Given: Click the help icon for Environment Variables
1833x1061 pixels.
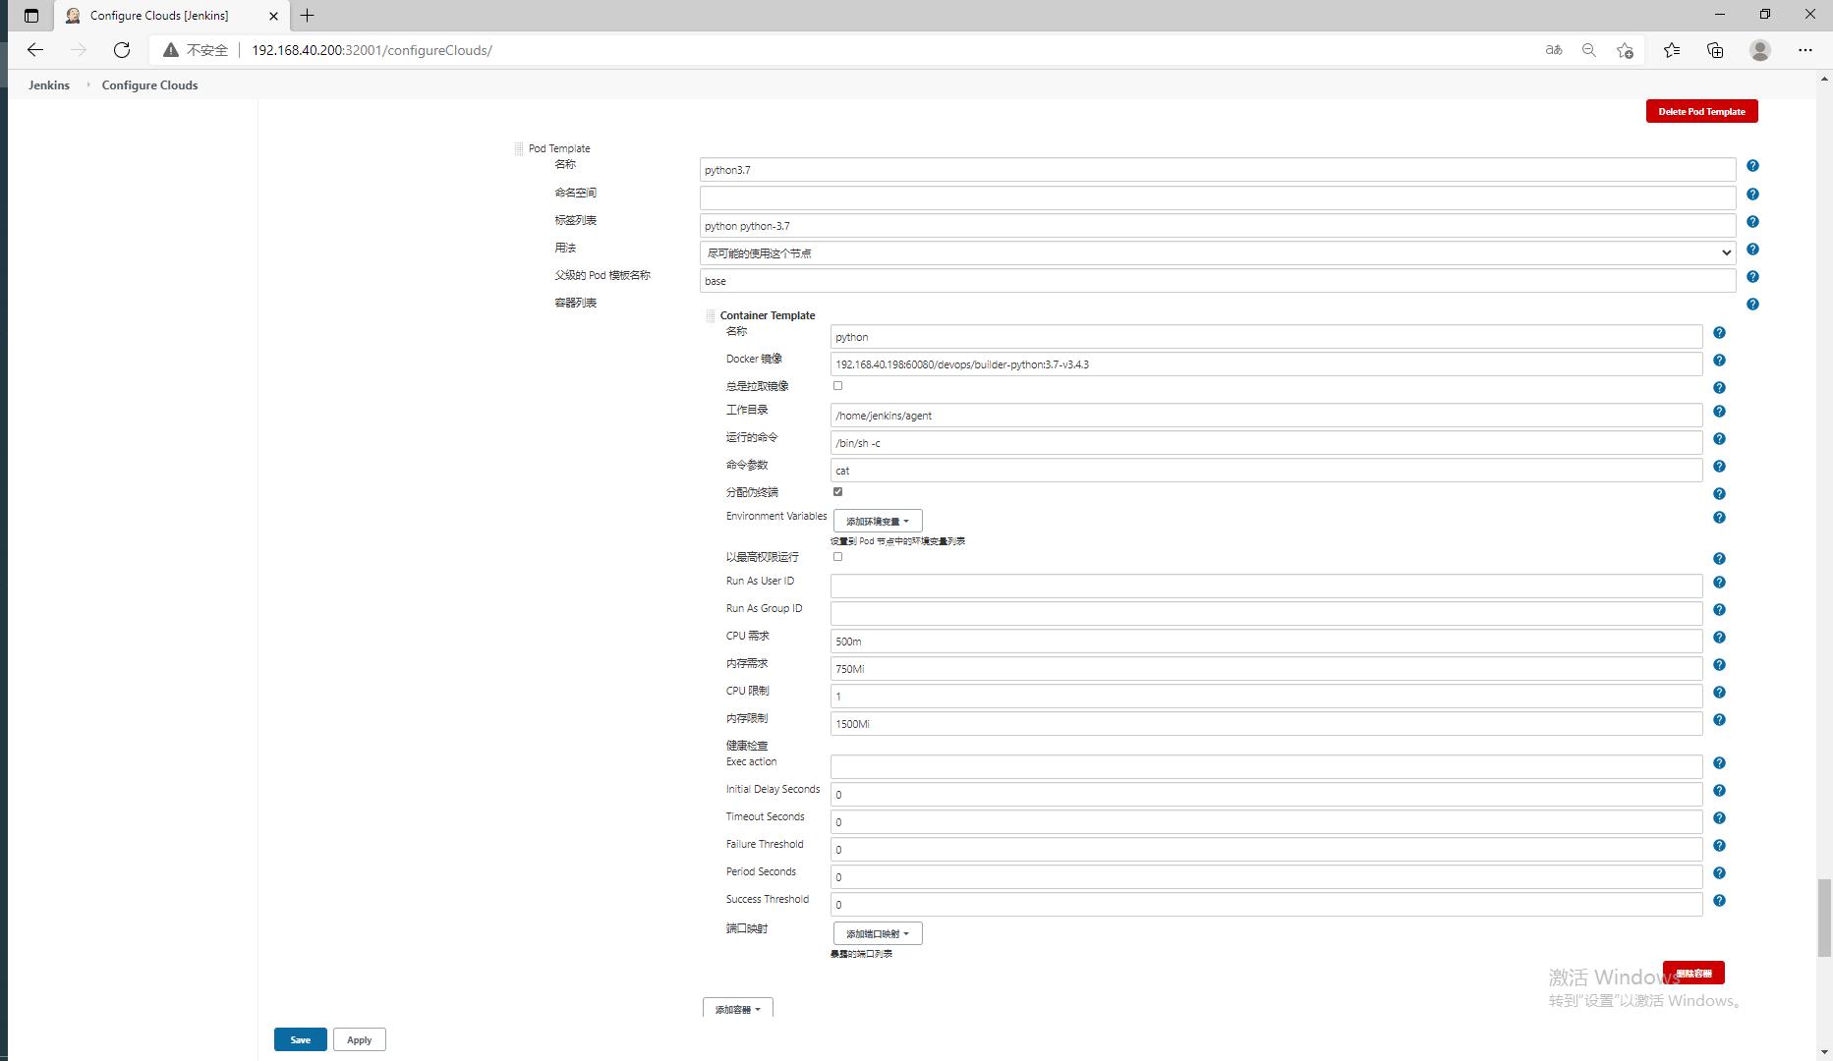Looking at the screenshot, I should (x=1719, y=518).
